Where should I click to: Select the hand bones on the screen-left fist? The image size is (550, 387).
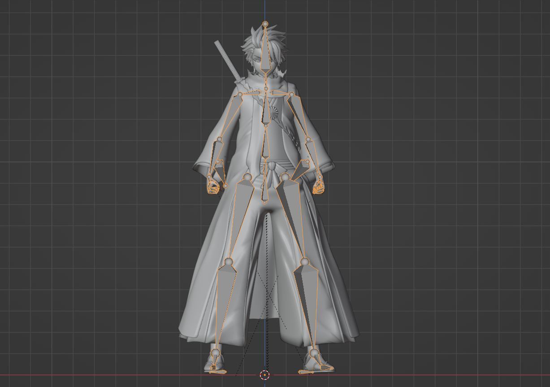click(x=214, y=186)
